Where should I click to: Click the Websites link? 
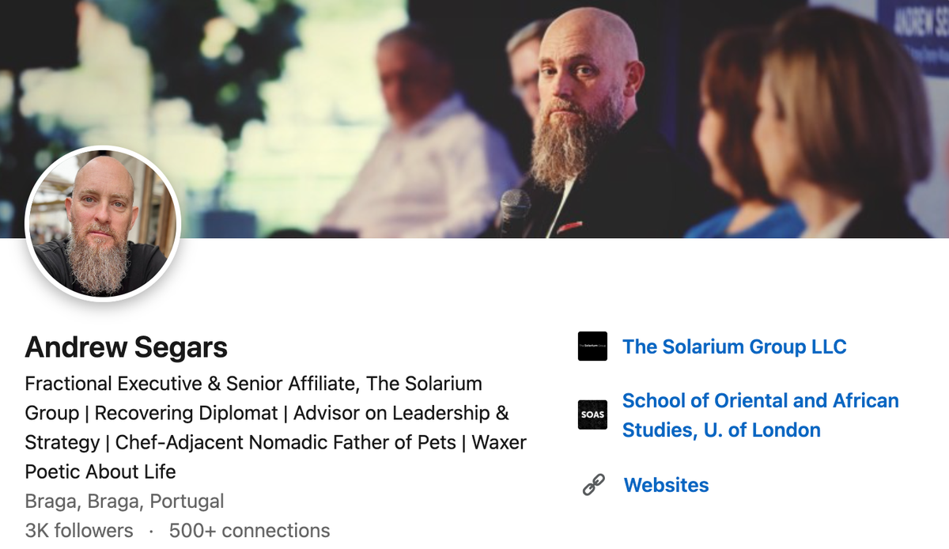pos(666,485)
